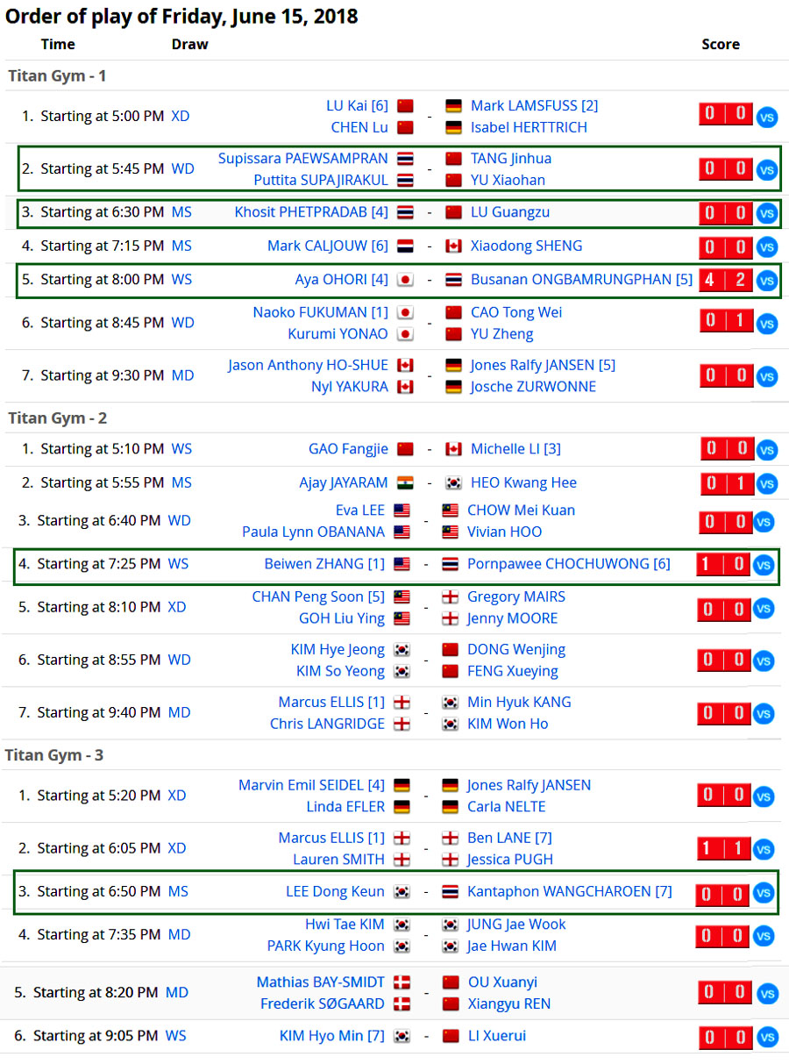The height and width of the screenshot is (1064, 789).
Task: Click VS icon for Beiwen ZHANG match
Action: coord(763,565)
